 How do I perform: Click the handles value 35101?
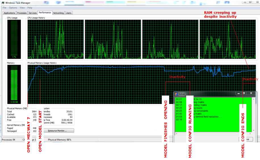pyautogui.click(x=69, y=111)
